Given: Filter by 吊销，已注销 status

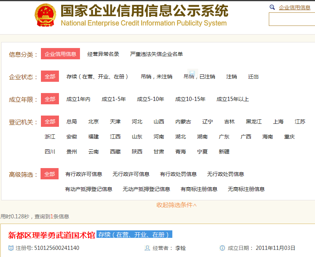Looking at the screenshot, I should coord(199,77).
